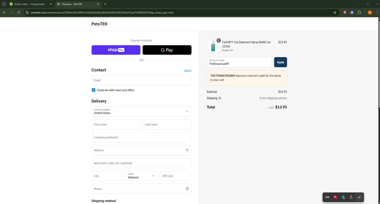Click the Last name field
This screenshot has width=380, height=204.
(167, 124)
